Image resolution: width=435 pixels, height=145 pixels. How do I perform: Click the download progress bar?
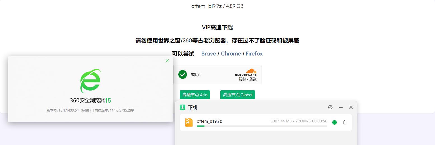pos(262,126)
